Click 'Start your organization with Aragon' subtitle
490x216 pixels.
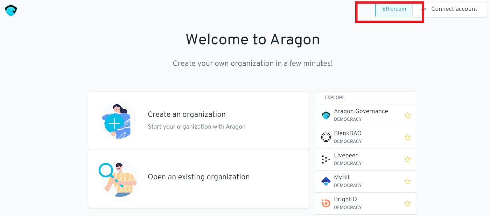[x=197, y=127]
